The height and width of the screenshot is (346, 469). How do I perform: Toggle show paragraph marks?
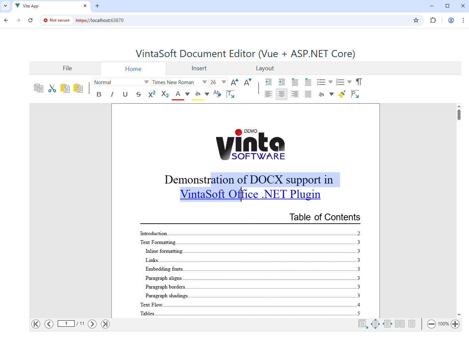pyautogui.click(x=359, y=82)
